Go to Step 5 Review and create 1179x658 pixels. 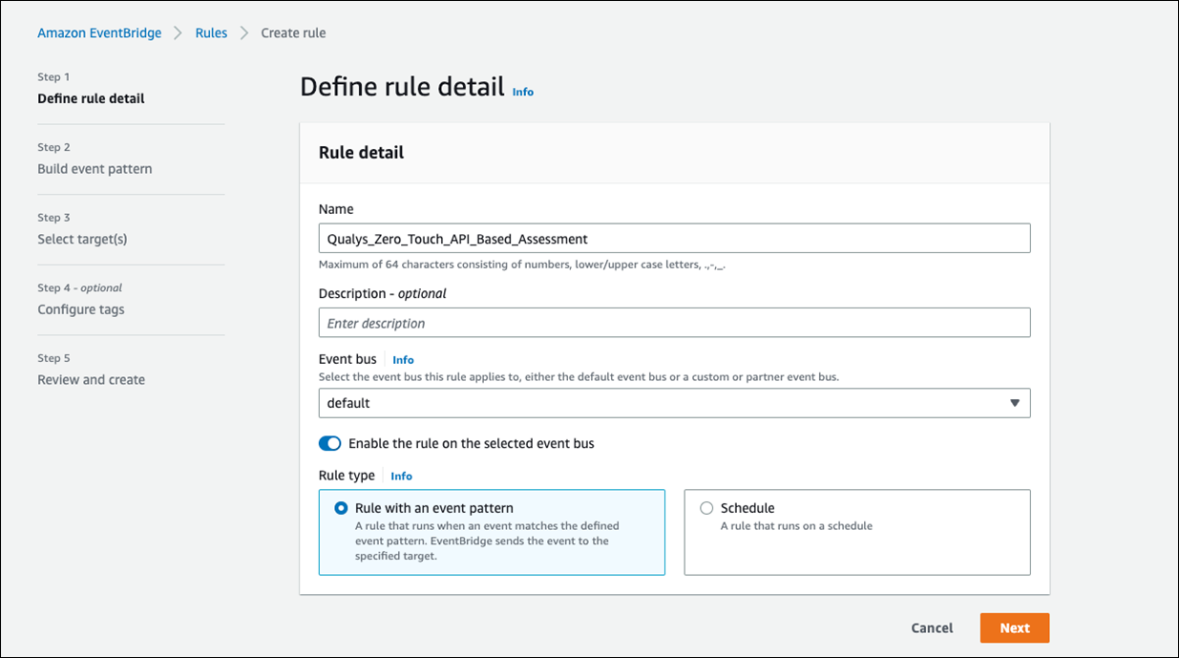point(91,379)
